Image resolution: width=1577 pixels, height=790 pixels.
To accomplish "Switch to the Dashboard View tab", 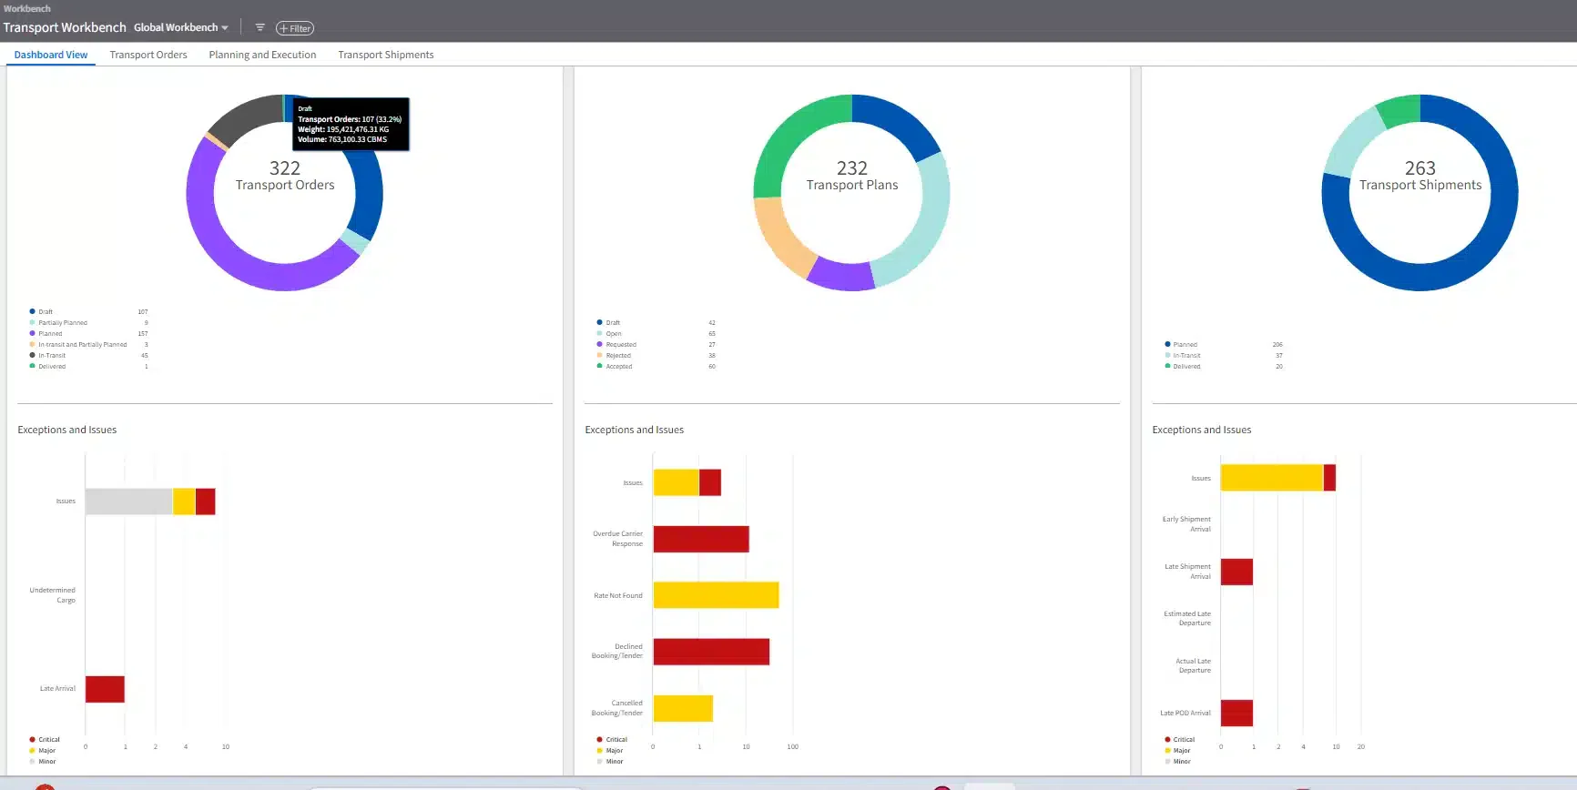I will tap(51, 55).
